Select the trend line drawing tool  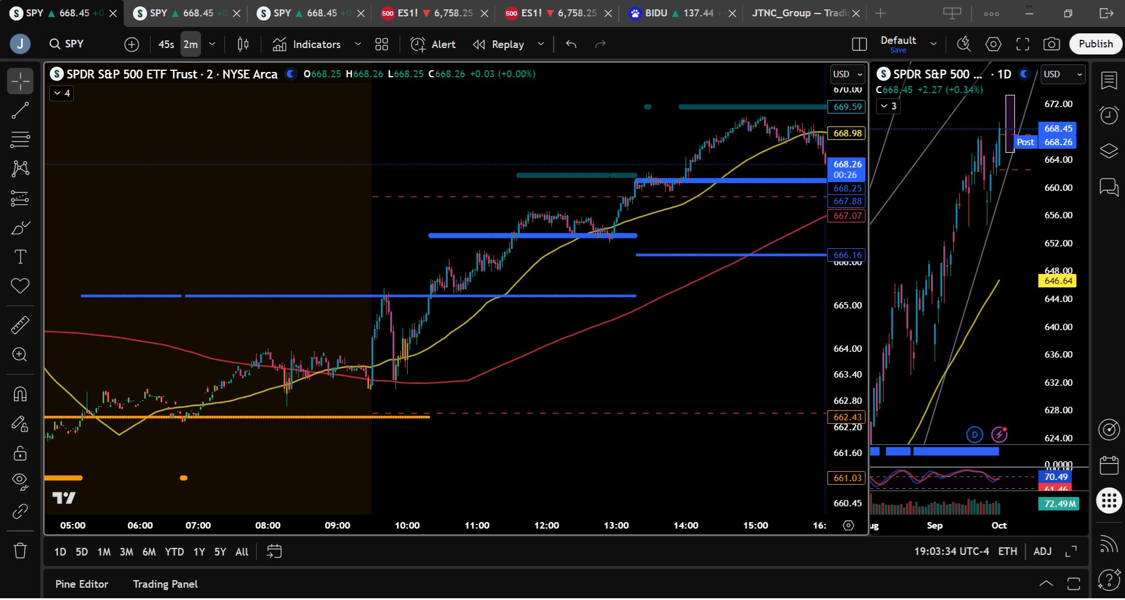(x=20, y=111)
